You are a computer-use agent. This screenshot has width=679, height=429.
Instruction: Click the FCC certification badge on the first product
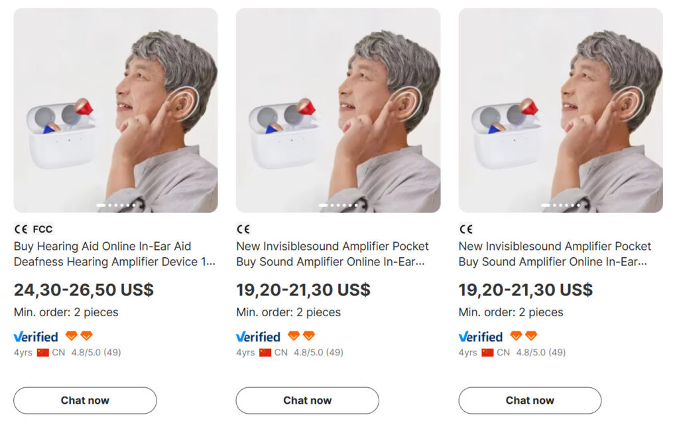(42, 229)
